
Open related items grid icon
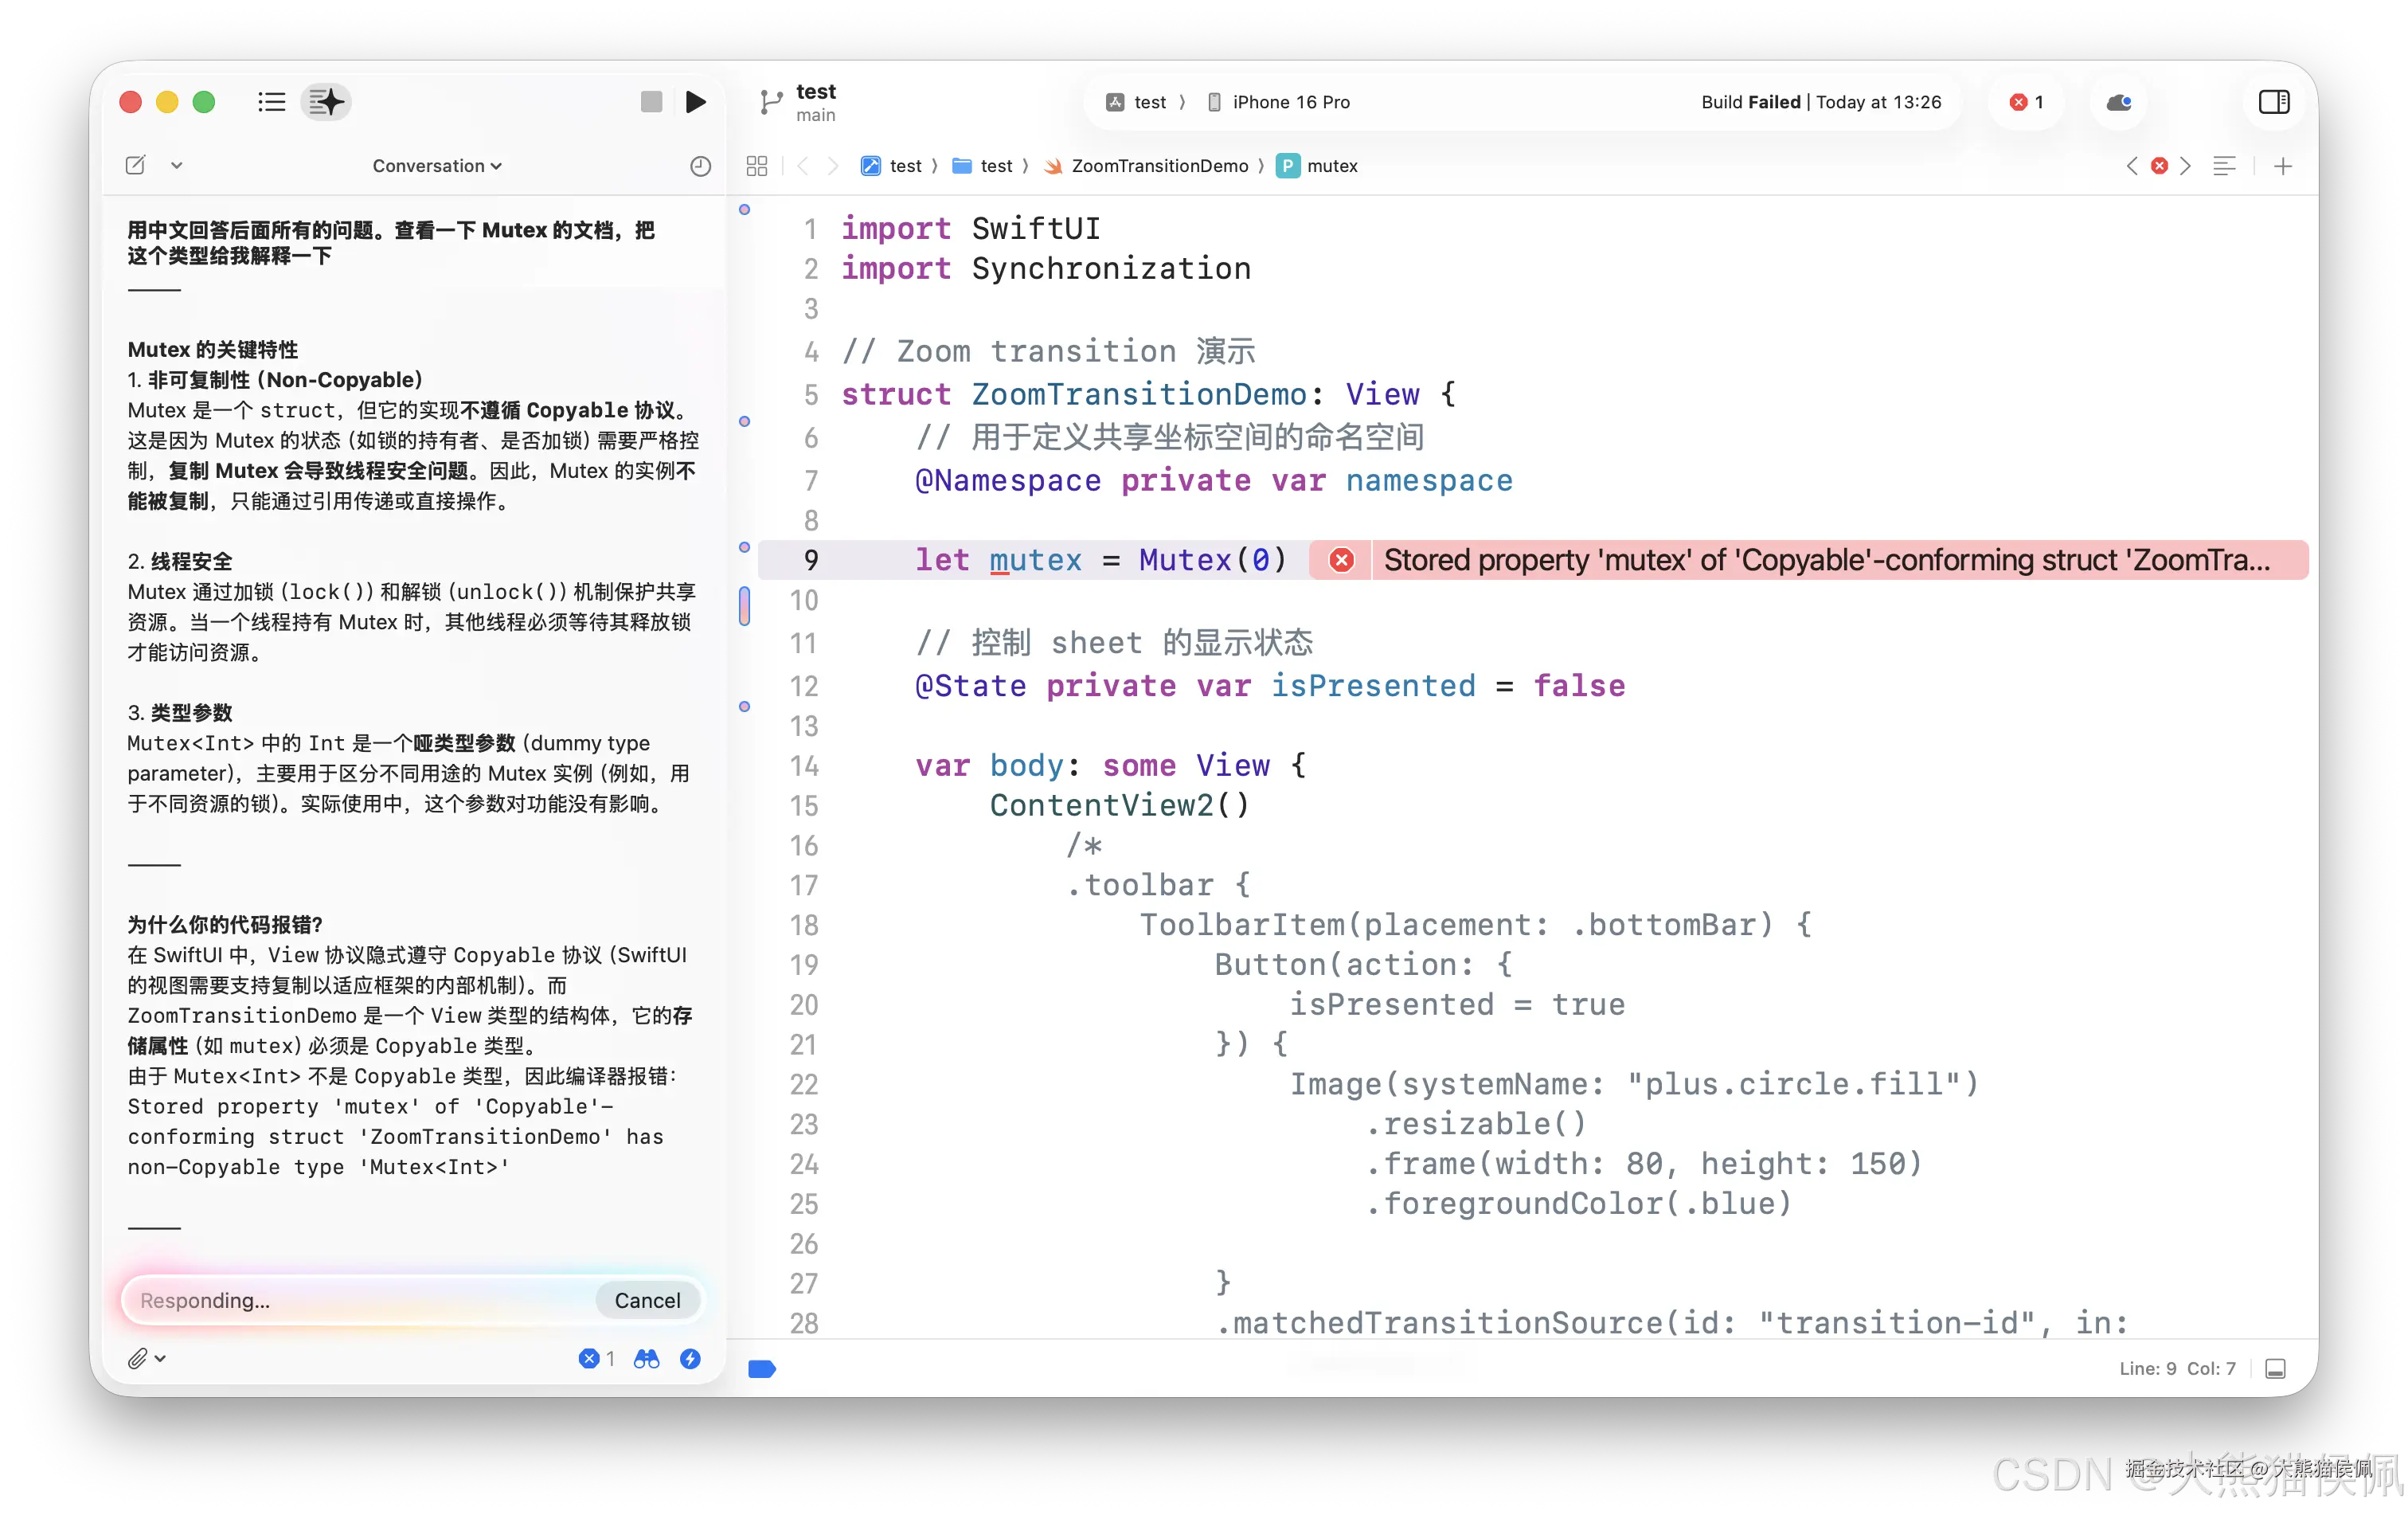click(x=757, y=166)
